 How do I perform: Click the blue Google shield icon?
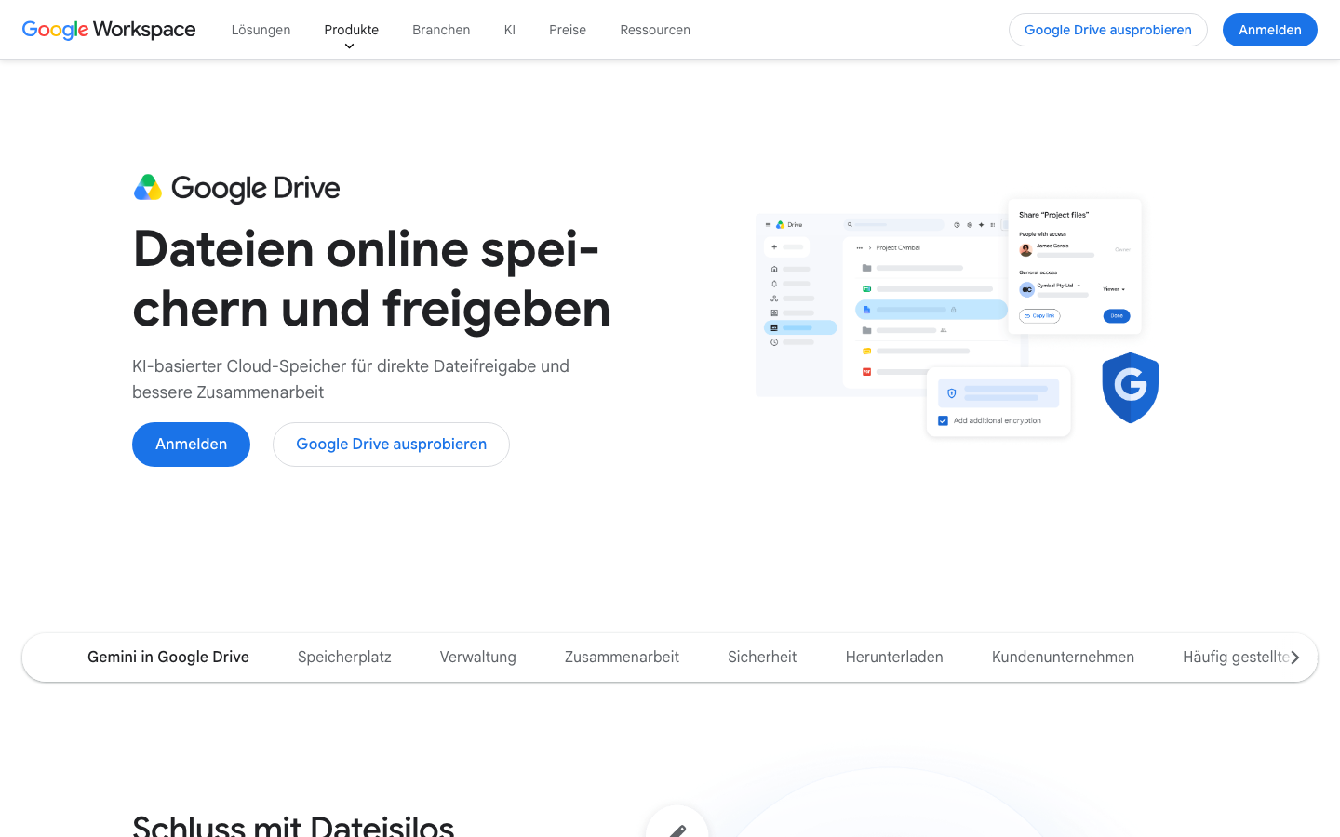1130,388
